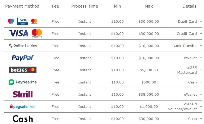
Task: Expand the Bank Transfer details chevron
Action: 201,46
